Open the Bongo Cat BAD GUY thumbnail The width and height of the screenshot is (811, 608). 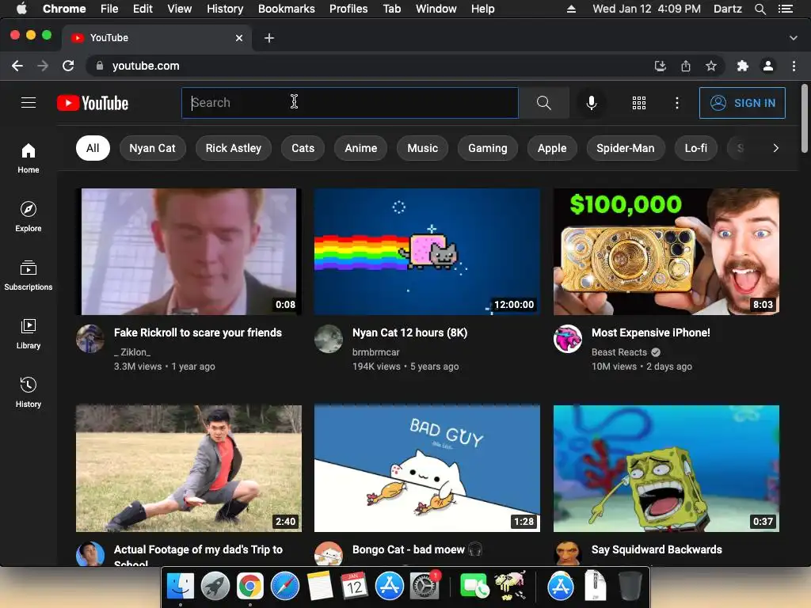point(427,469)
